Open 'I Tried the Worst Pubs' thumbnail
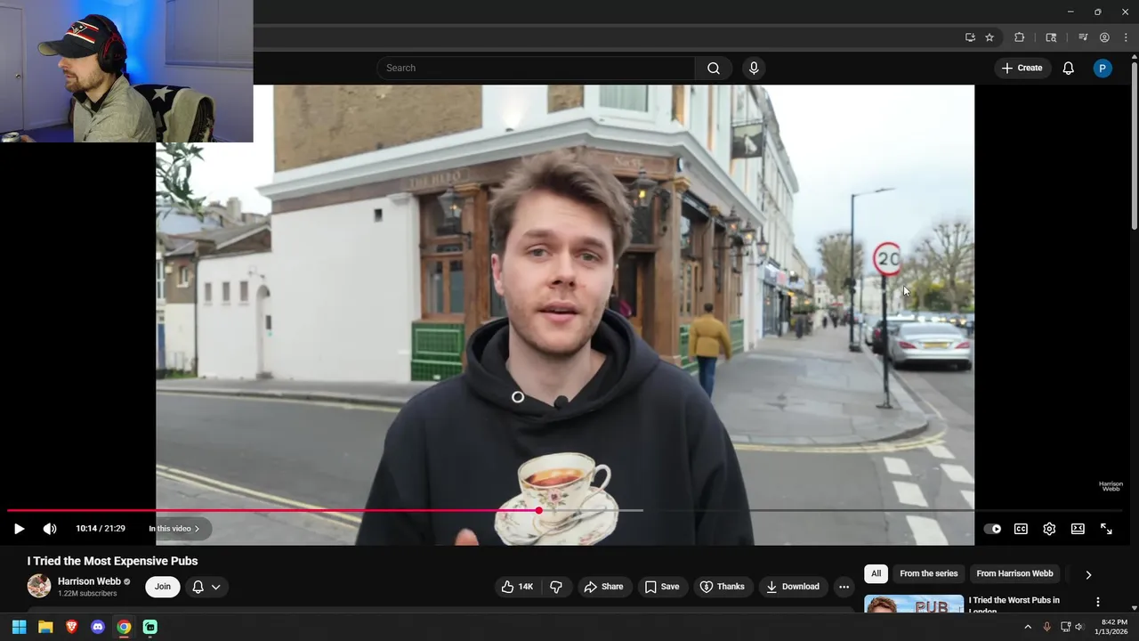 pyautogui.click(x=914, y=604)
